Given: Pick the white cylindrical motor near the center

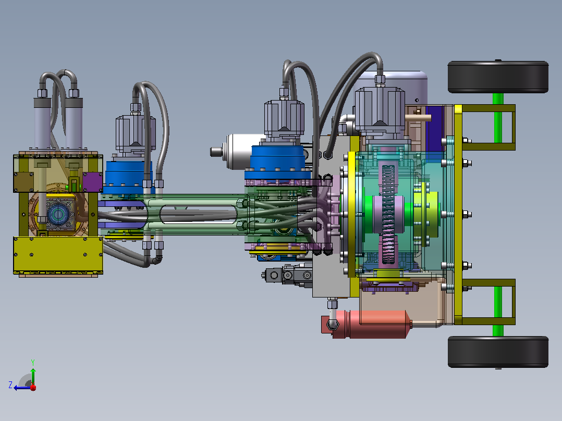Looking at the screenshot, I should pyautogui.click(x=240, y=151).
